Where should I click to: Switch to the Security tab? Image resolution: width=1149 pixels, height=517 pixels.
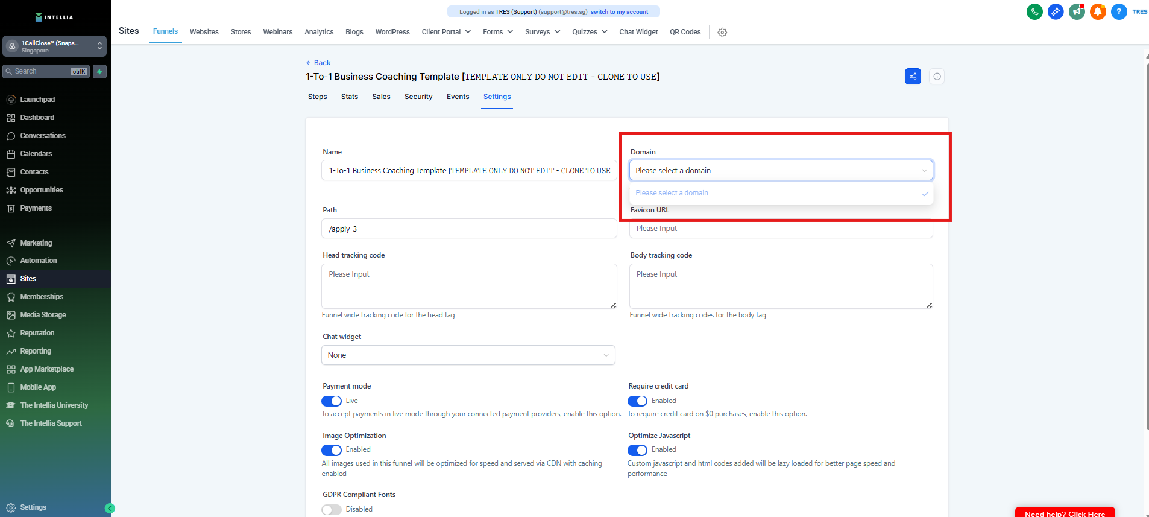pyautogui.click(x=418, y=97)
